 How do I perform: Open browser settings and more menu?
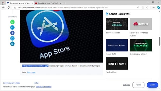point(153,8)
